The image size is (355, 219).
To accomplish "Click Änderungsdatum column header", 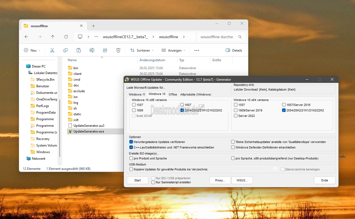I will 152,60.
